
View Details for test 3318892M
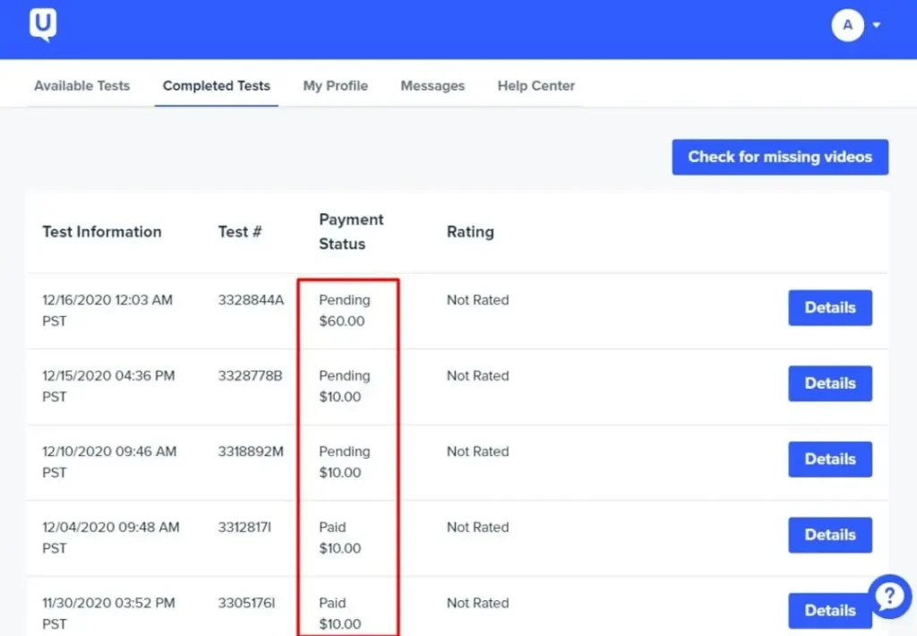coord(830,460)
